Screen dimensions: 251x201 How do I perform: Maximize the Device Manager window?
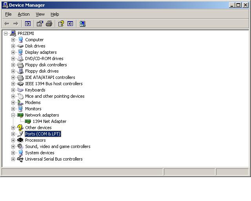pos(238,5)
